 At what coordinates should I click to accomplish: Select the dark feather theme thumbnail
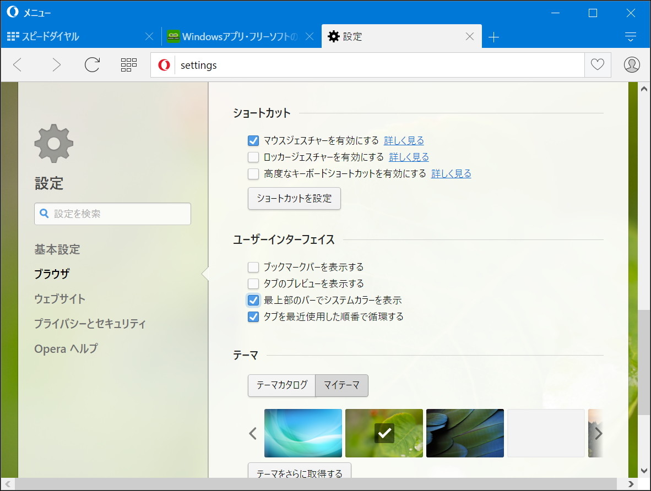(465, 433)
